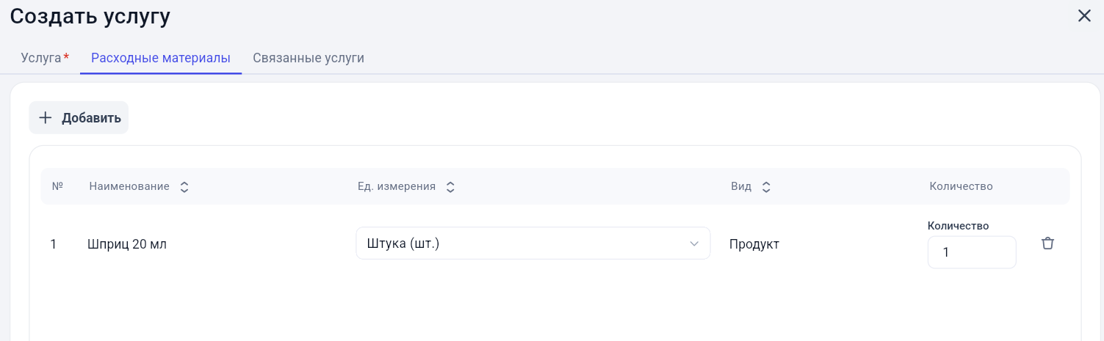Open the Связанные услуги tab
Viewport: 1104px width, 341px height.
click(x=309, y=58)
